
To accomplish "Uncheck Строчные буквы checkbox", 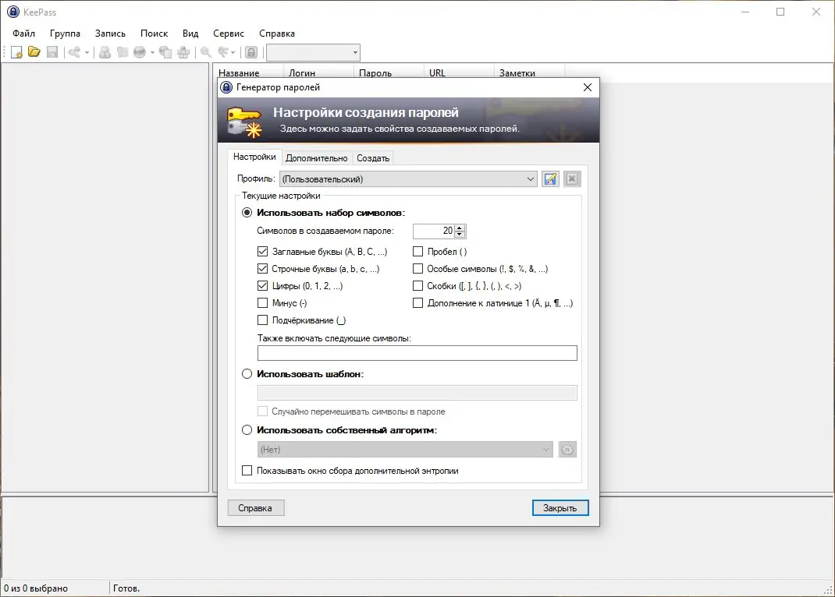I will [262, 269].
